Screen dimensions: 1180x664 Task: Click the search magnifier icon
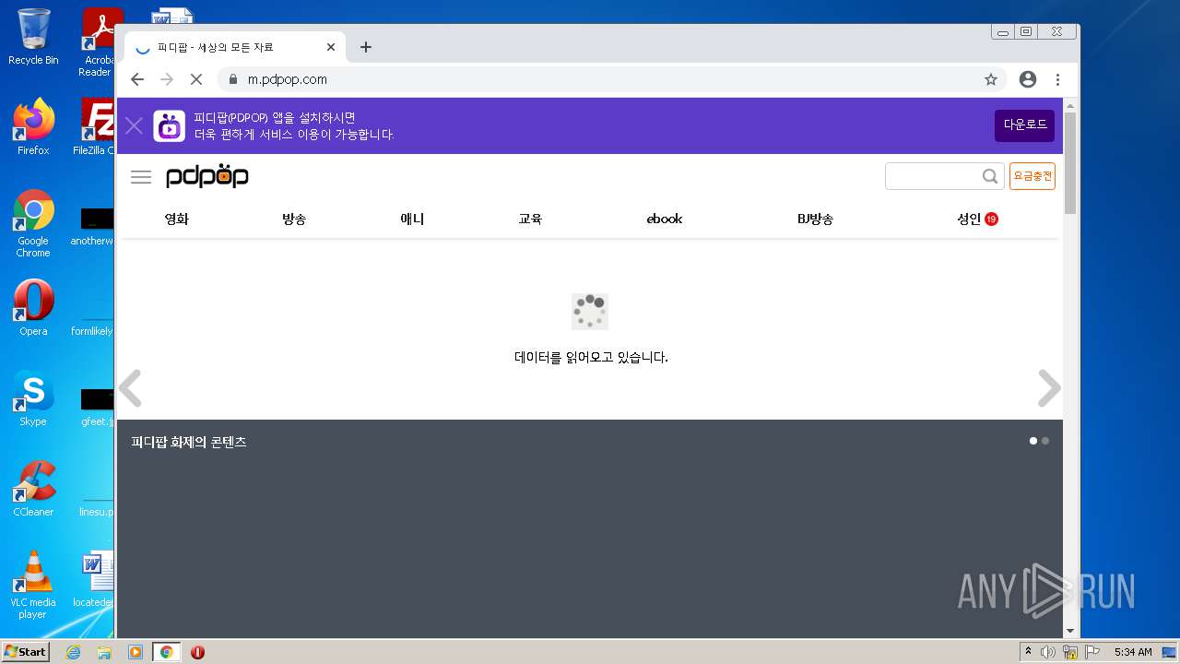click(989, 176)
